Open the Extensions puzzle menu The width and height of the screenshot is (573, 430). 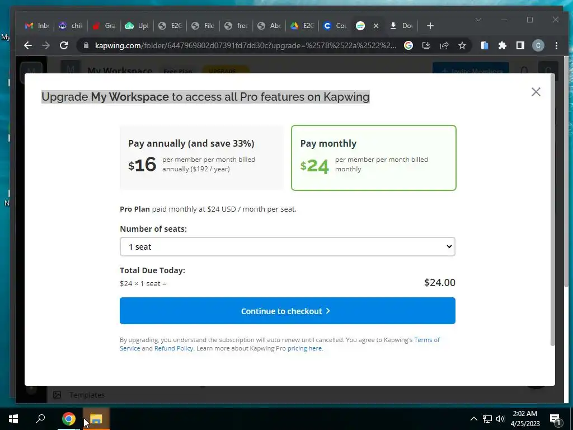coord(502,45)
